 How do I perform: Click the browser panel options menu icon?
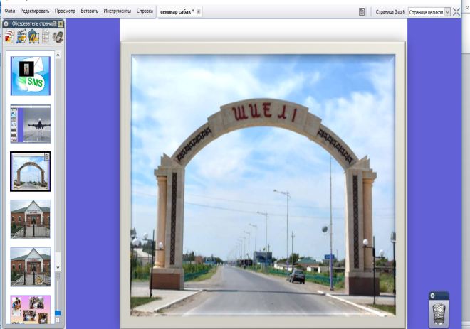(55, 23)
